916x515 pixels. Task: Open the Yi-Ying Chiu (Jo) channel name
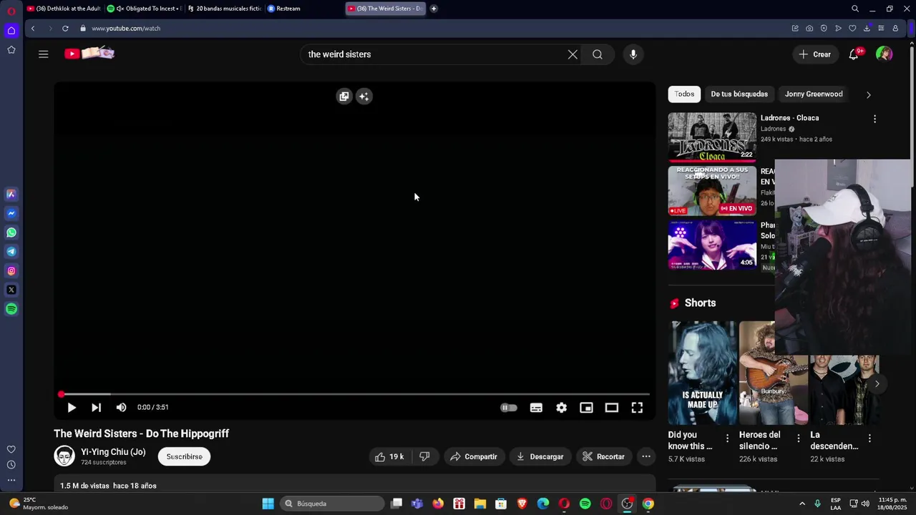(113, 452)
